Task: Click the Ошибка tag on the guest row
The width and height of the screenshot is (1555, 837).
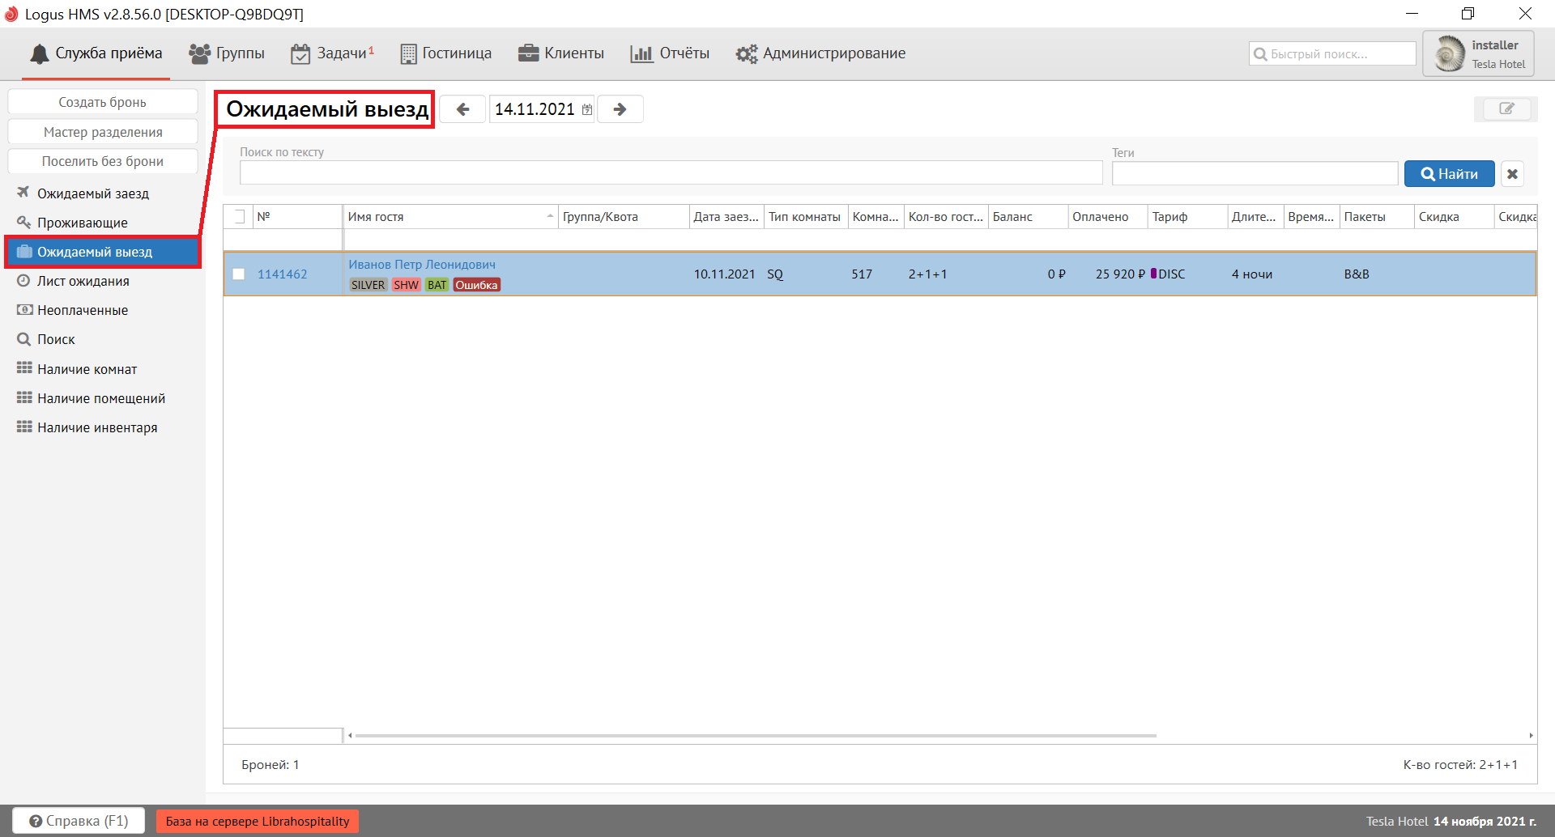Action: [x=476, y=285]
